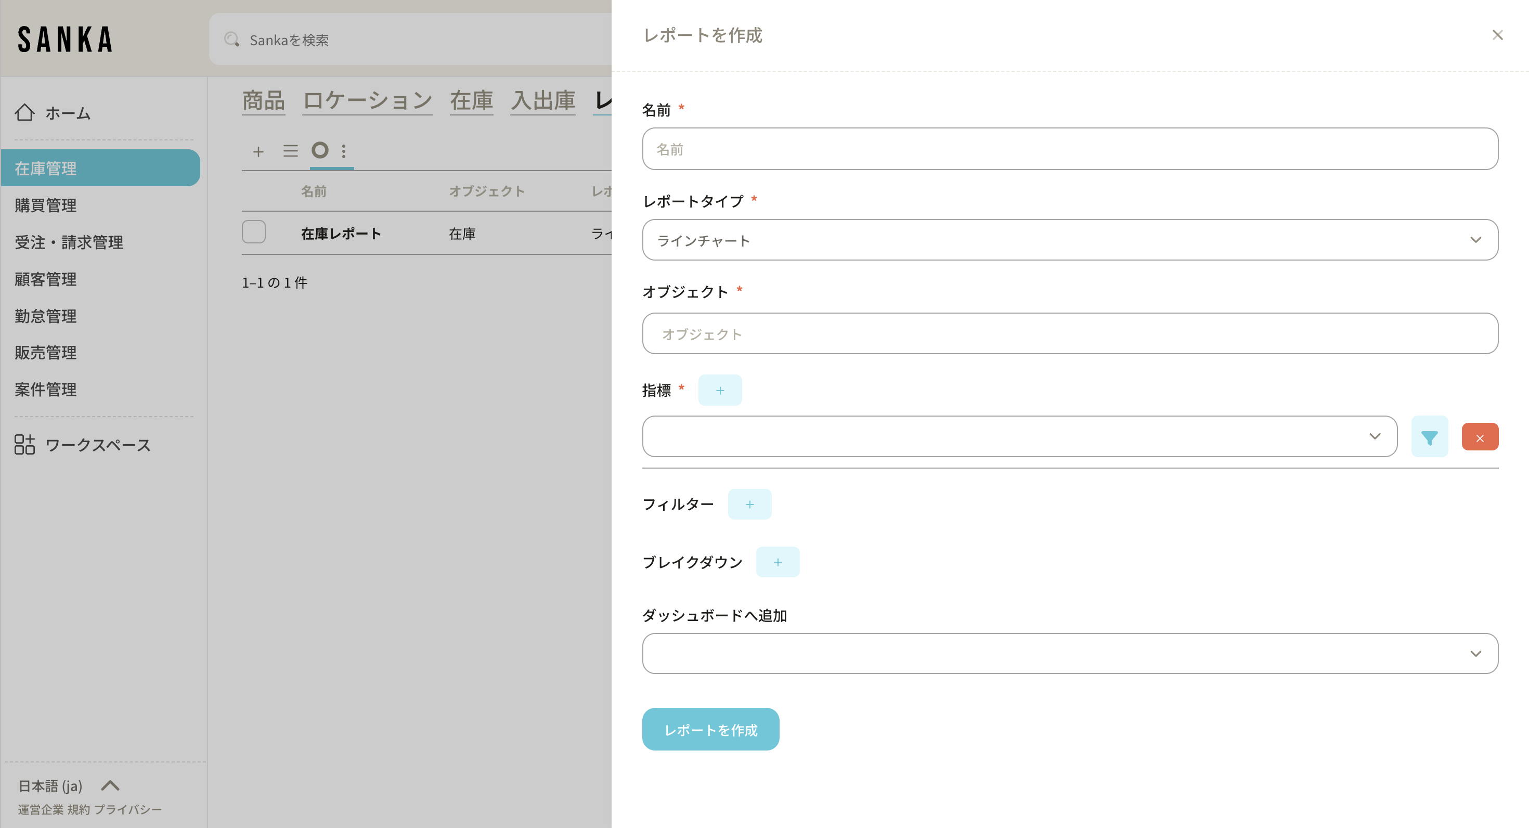The image size is (1529, 828).
Task: Open the three-dot more options menu
Action: coord(344,151)
